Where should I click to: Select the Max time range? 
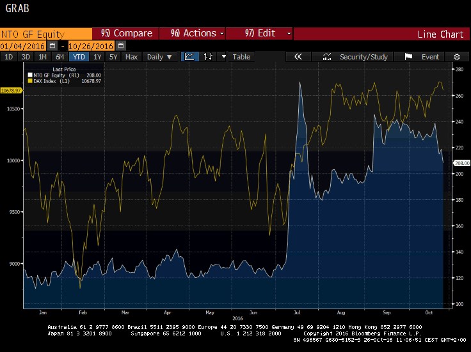[131, 57]
